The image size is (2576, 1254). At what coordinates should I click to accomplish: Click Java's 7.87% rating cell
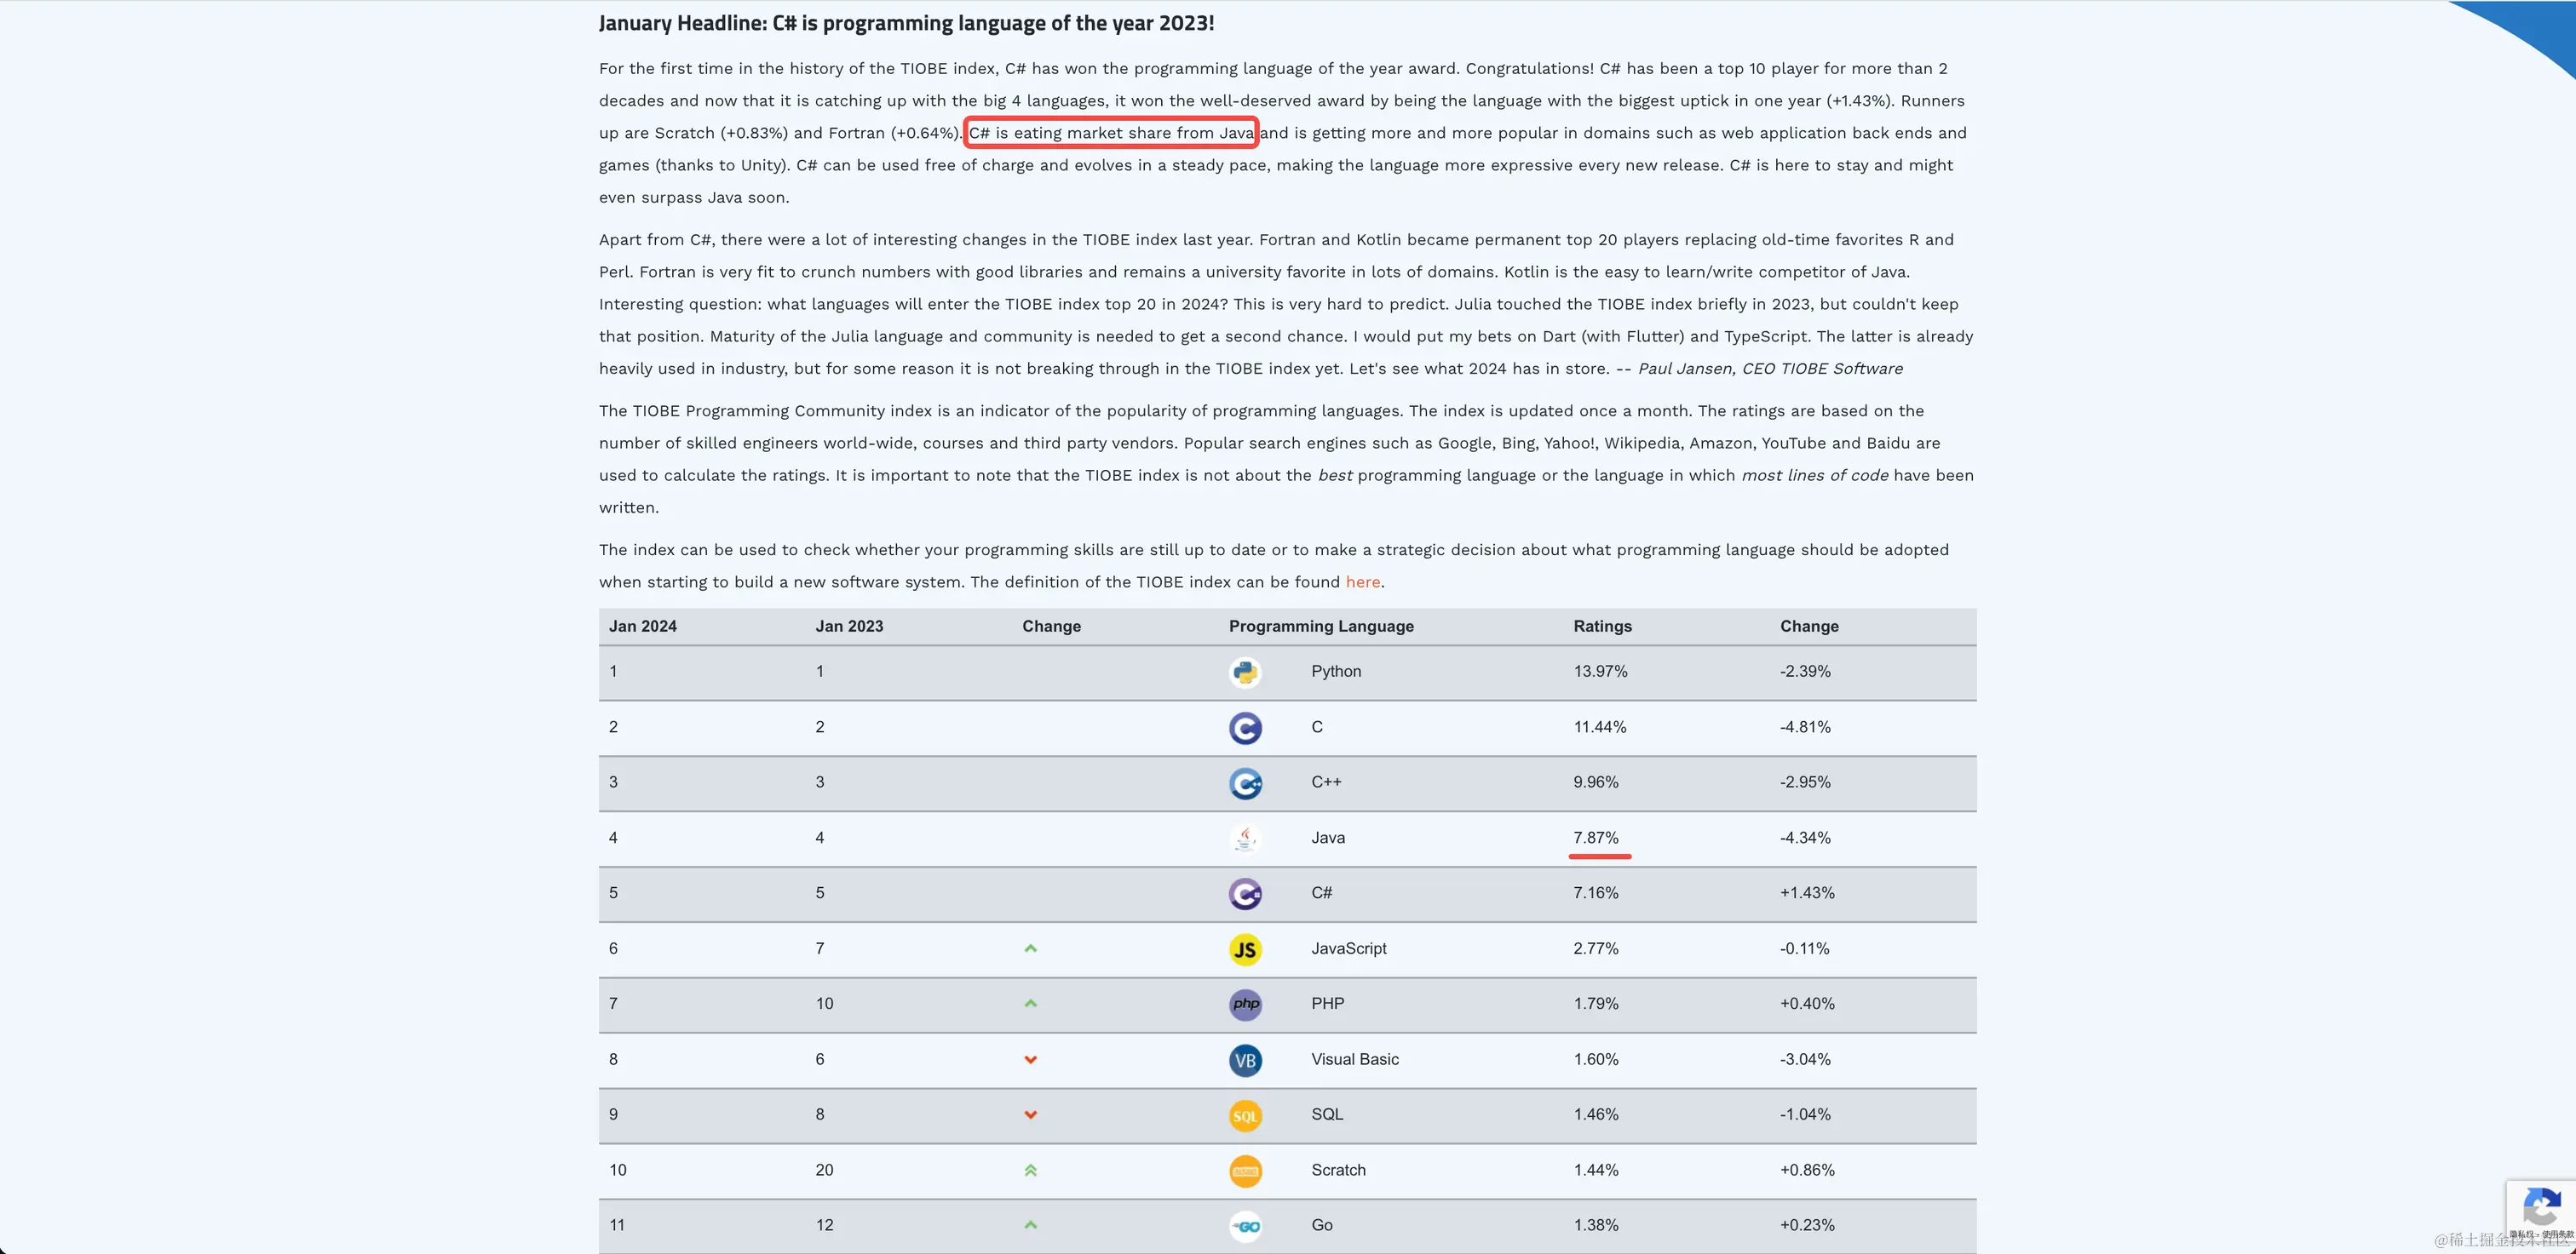(x=1595, y=838)
